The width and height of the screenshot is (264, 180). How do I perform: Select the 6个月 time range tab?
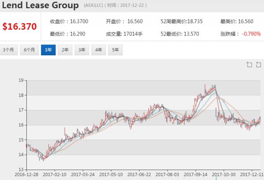coord(29,50)
